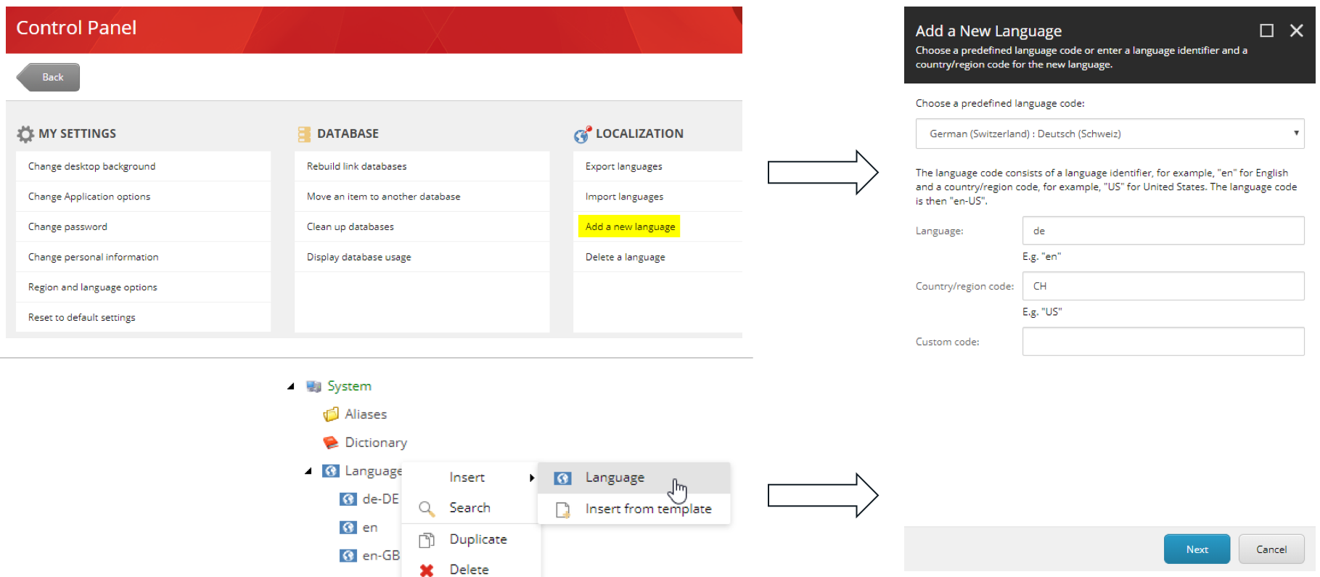Open the predefined language code dropdown
This screenshot has height=577, width=1320.
1109,134
